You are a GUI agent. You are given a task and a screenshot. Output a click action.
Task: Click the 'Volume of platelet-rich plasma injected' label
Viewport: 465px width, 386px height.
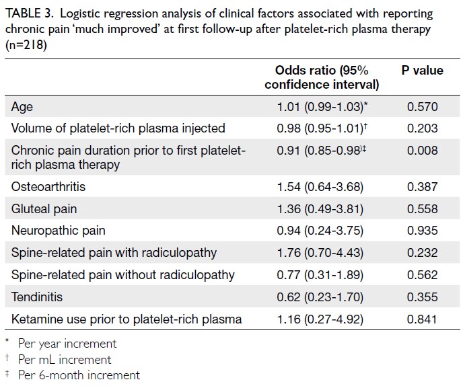click(x=118, y=128)
